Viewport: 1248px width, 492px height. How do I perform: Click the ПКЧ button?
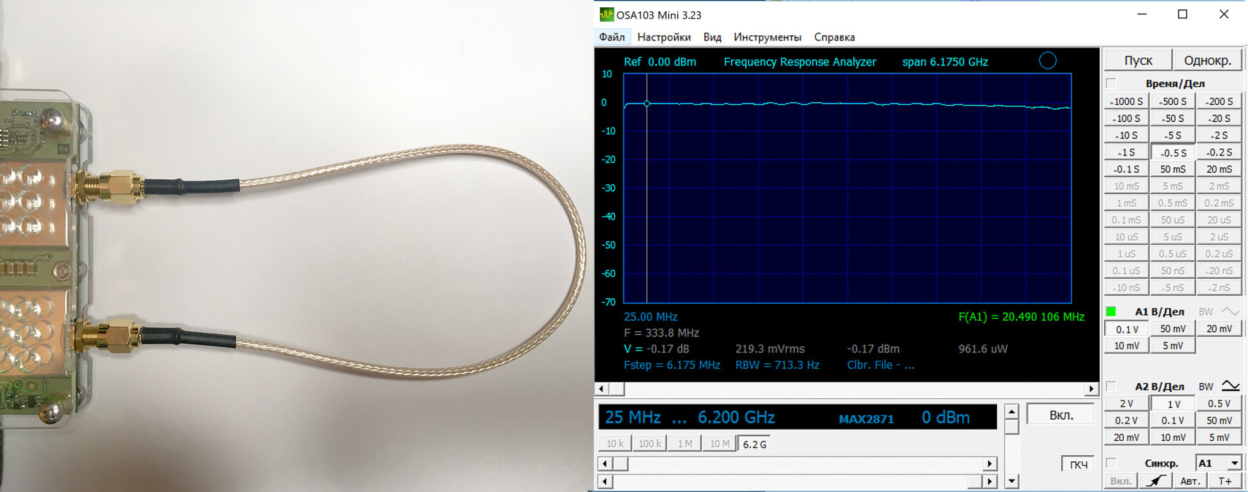tap(1078, 464)
